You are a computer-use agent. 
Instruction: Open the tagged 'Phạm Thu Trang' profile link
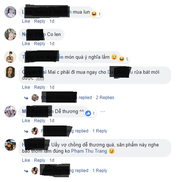pos(89,151)
